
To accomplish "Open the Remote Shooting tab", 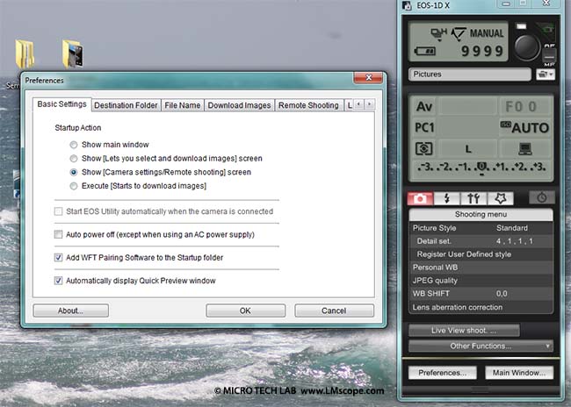I will point(307,105).
